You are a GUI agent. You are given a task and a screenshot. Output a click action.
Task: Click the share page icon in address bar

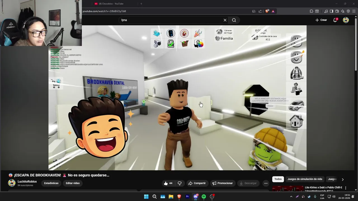click(260, 11)
